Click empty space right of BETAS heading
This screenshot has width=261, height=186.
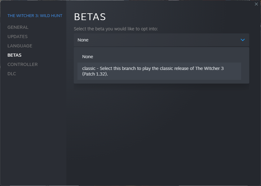point(180,17)
